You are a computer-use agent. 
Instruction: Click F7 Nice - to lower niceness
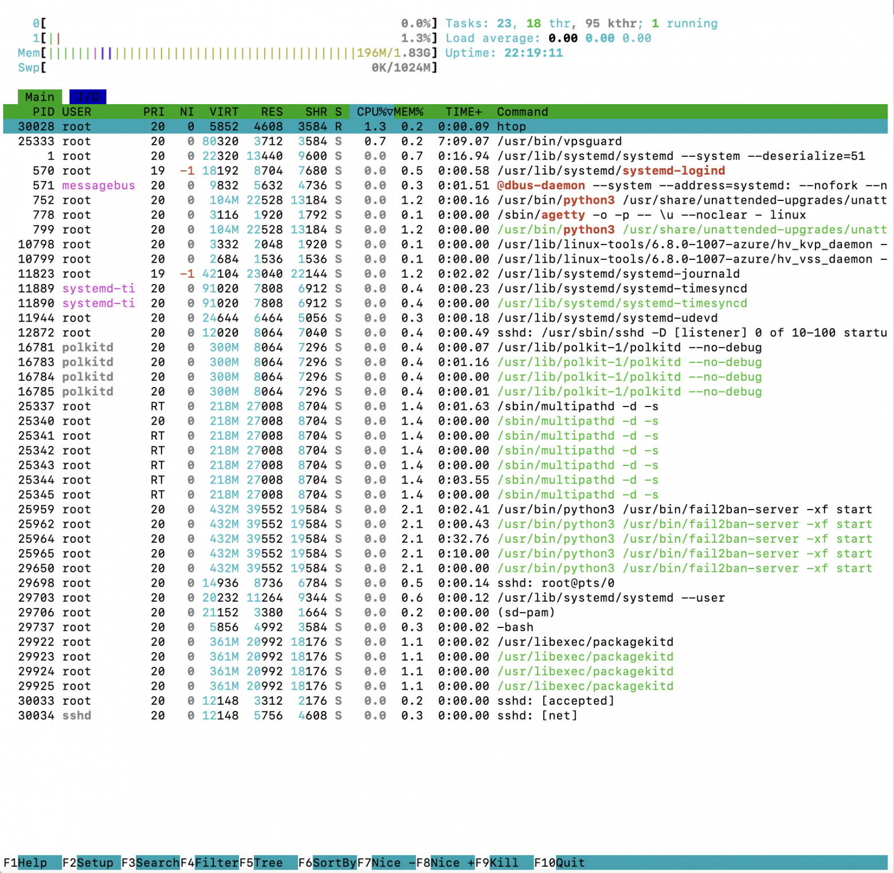[x=386, y=863]
